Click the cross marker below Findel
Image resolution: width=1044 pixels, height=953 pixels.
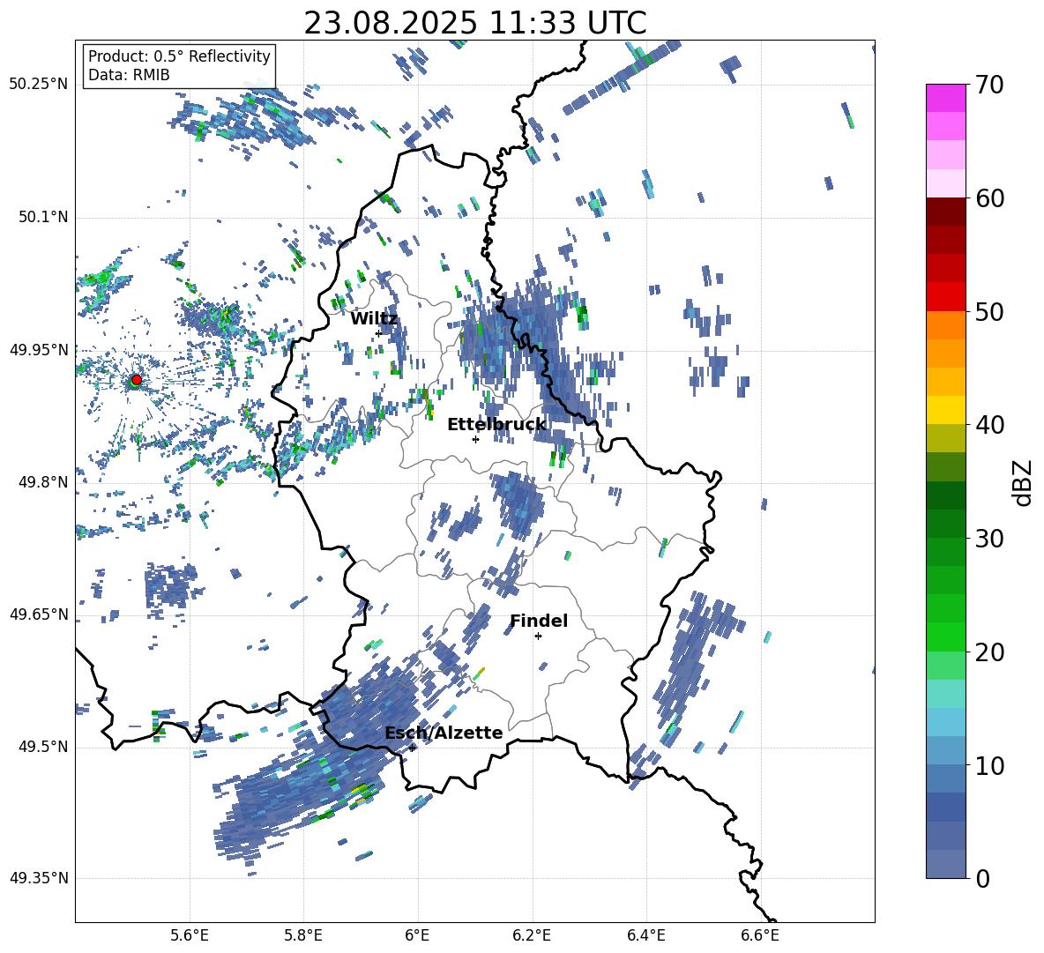click(538, 637)
